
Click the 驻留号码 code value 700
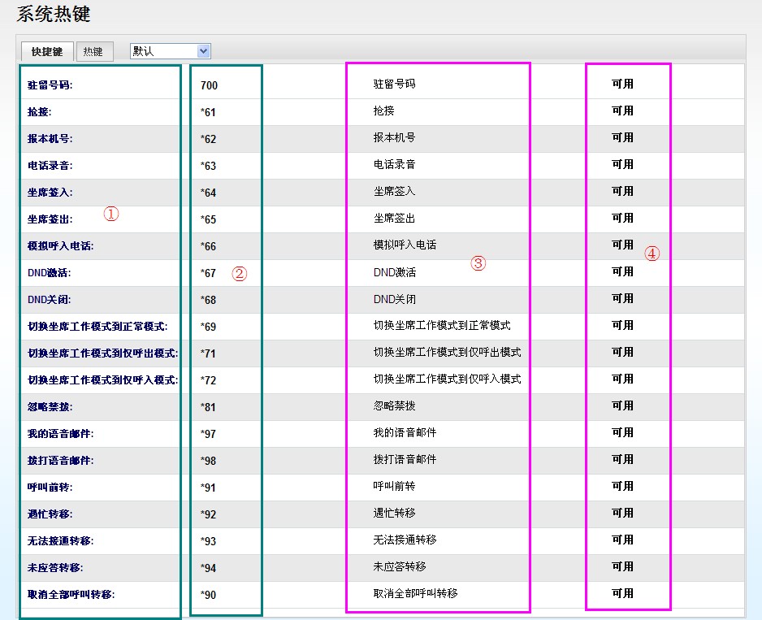[209, 85]
